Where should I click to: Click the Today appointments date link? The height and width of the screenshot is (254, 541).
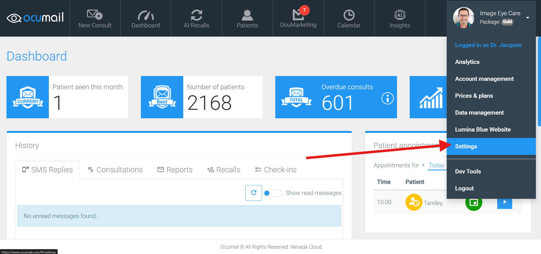pos(437,165)
